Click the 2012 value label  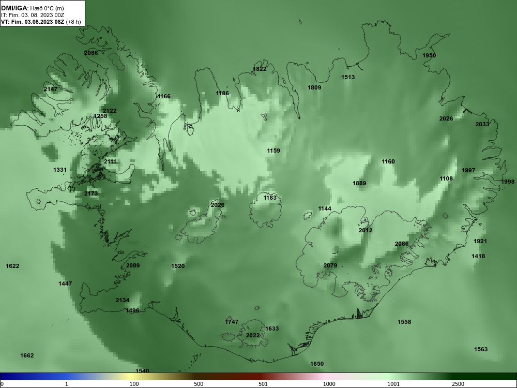pos(366,230)
